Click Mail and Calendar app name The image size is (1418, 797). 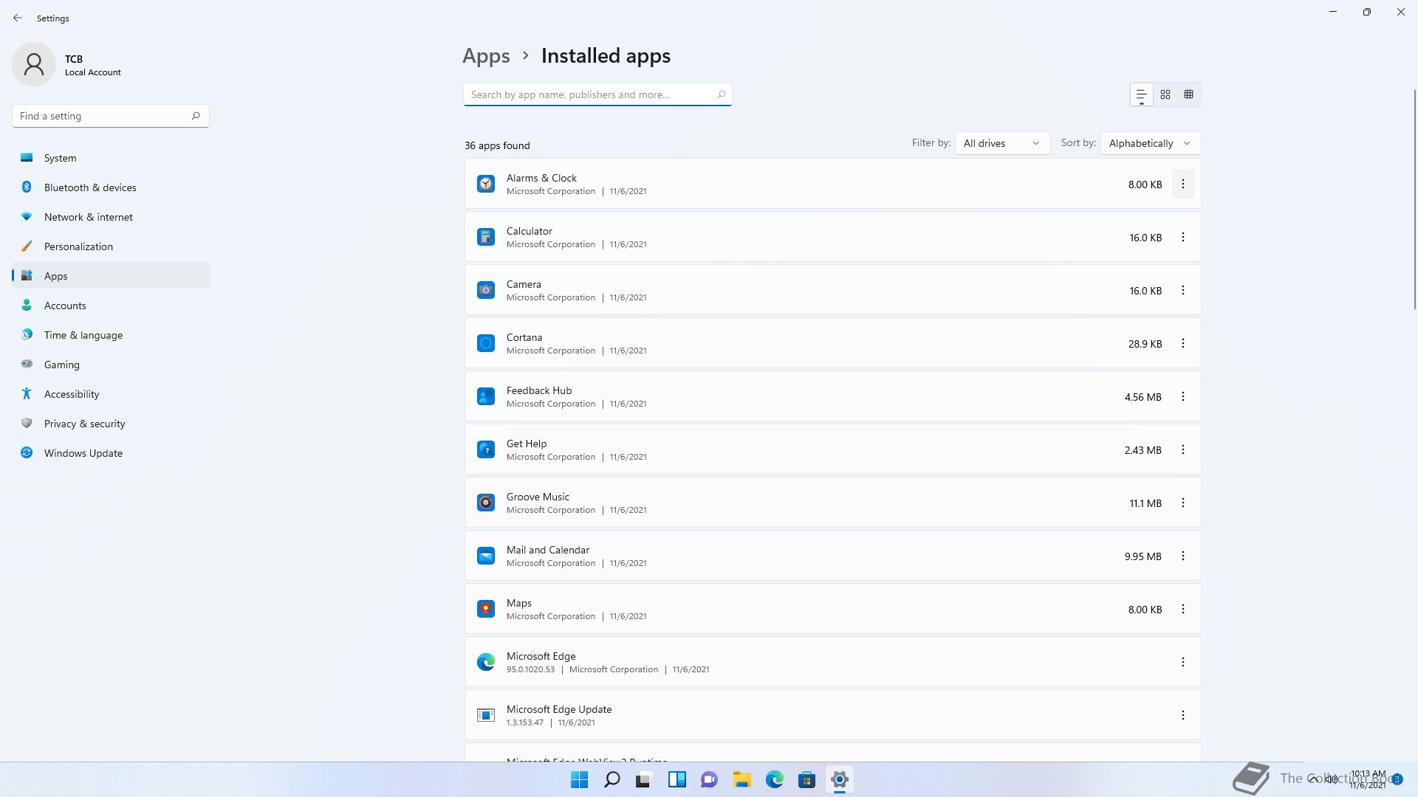tap(548, 550)
